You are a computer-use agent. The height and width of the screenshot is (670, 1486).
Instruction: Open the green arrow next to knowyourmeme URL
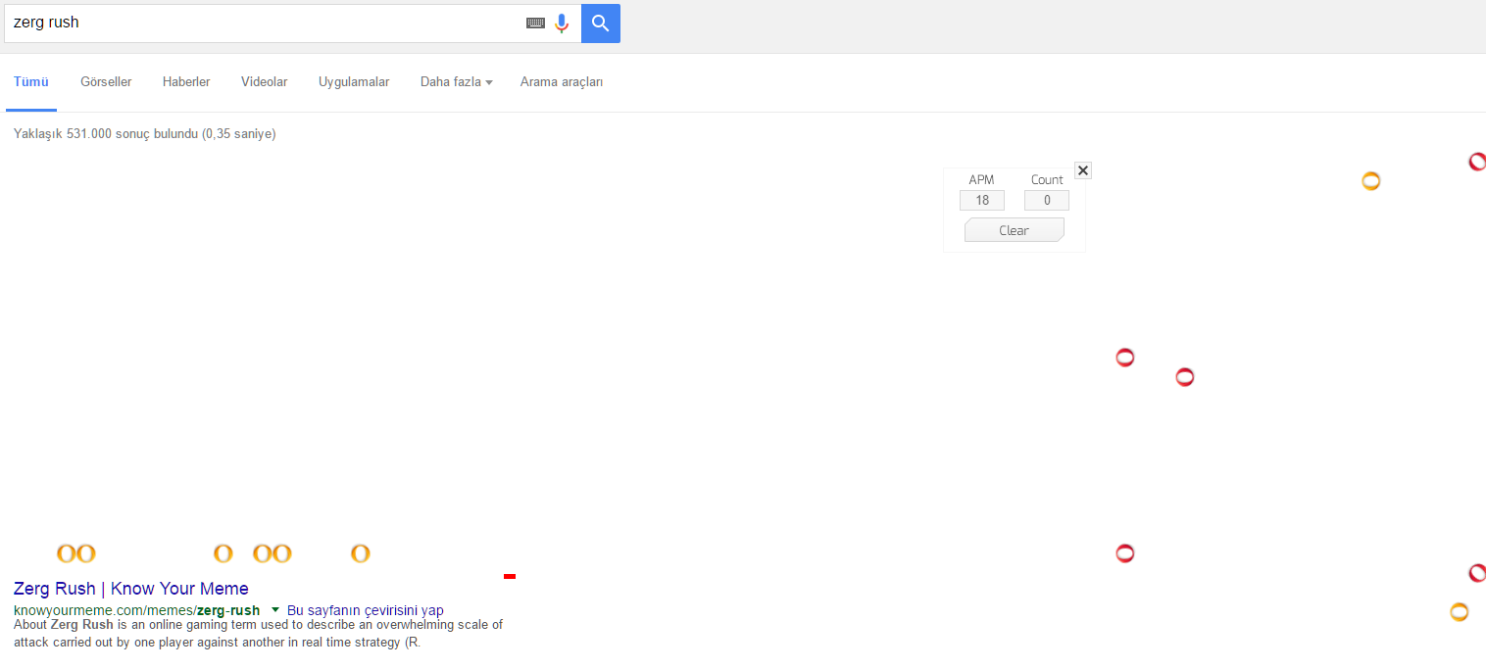point(275,610)
